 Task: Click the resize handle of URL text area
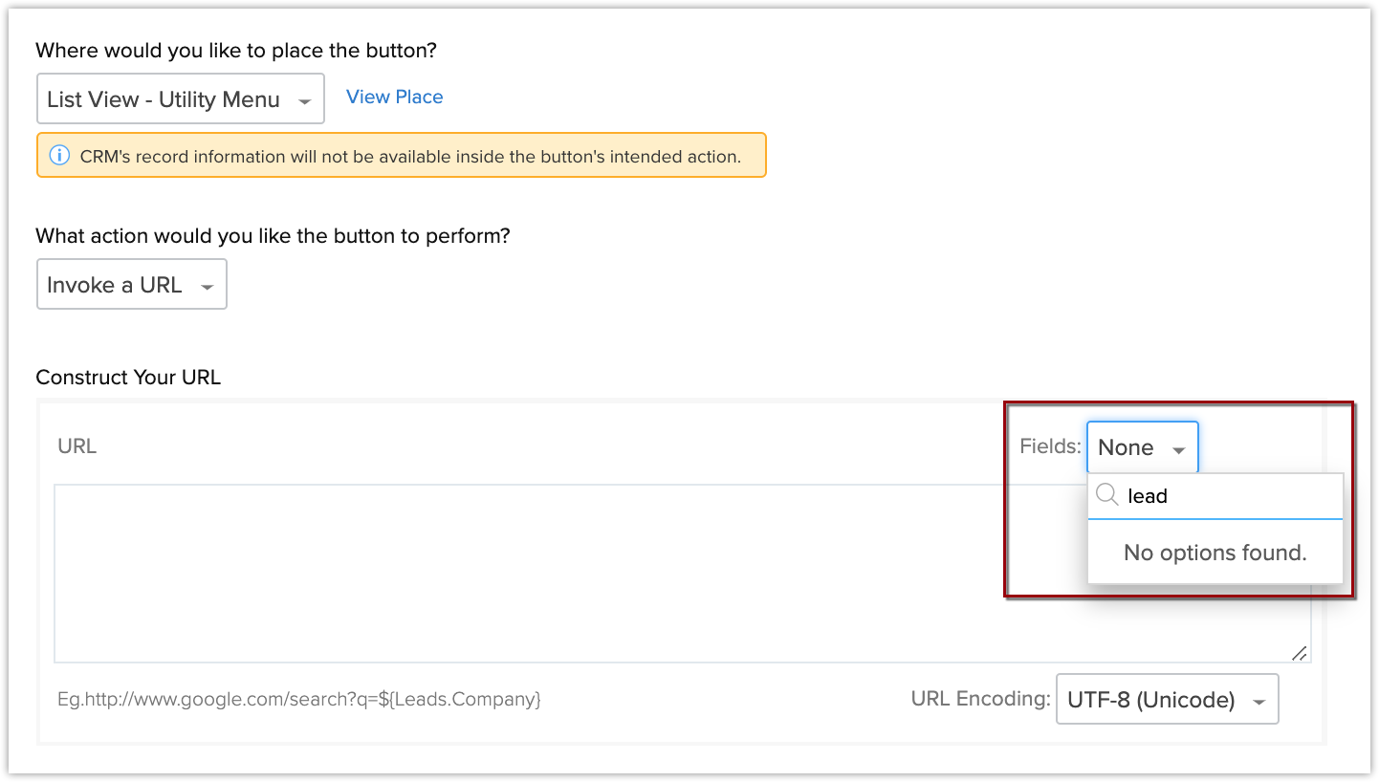click(1300, 653)
